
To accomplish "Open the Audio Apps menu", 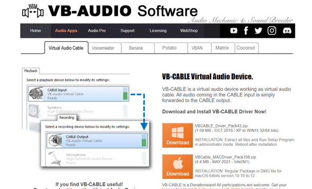I will point(66,31).
